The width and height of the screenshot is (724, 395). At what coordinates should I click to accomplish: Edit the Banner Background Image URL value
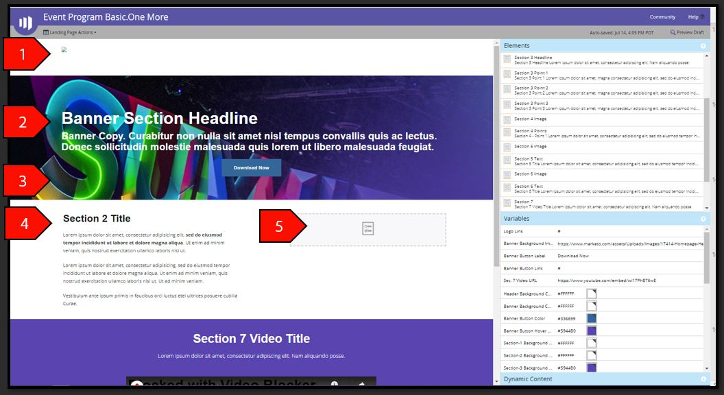[630, 243]
